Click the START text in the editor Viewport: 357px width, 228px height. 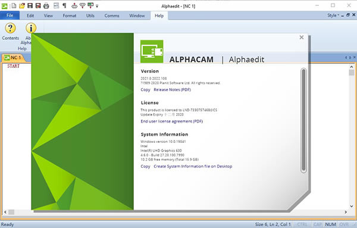pyautogui.click(x=13, y=66)
